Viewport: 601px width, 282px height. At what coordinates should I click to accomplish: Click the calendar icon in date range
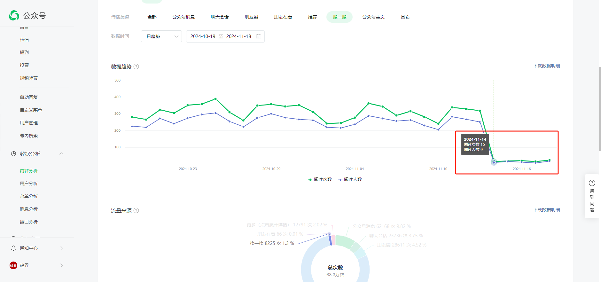259,36
